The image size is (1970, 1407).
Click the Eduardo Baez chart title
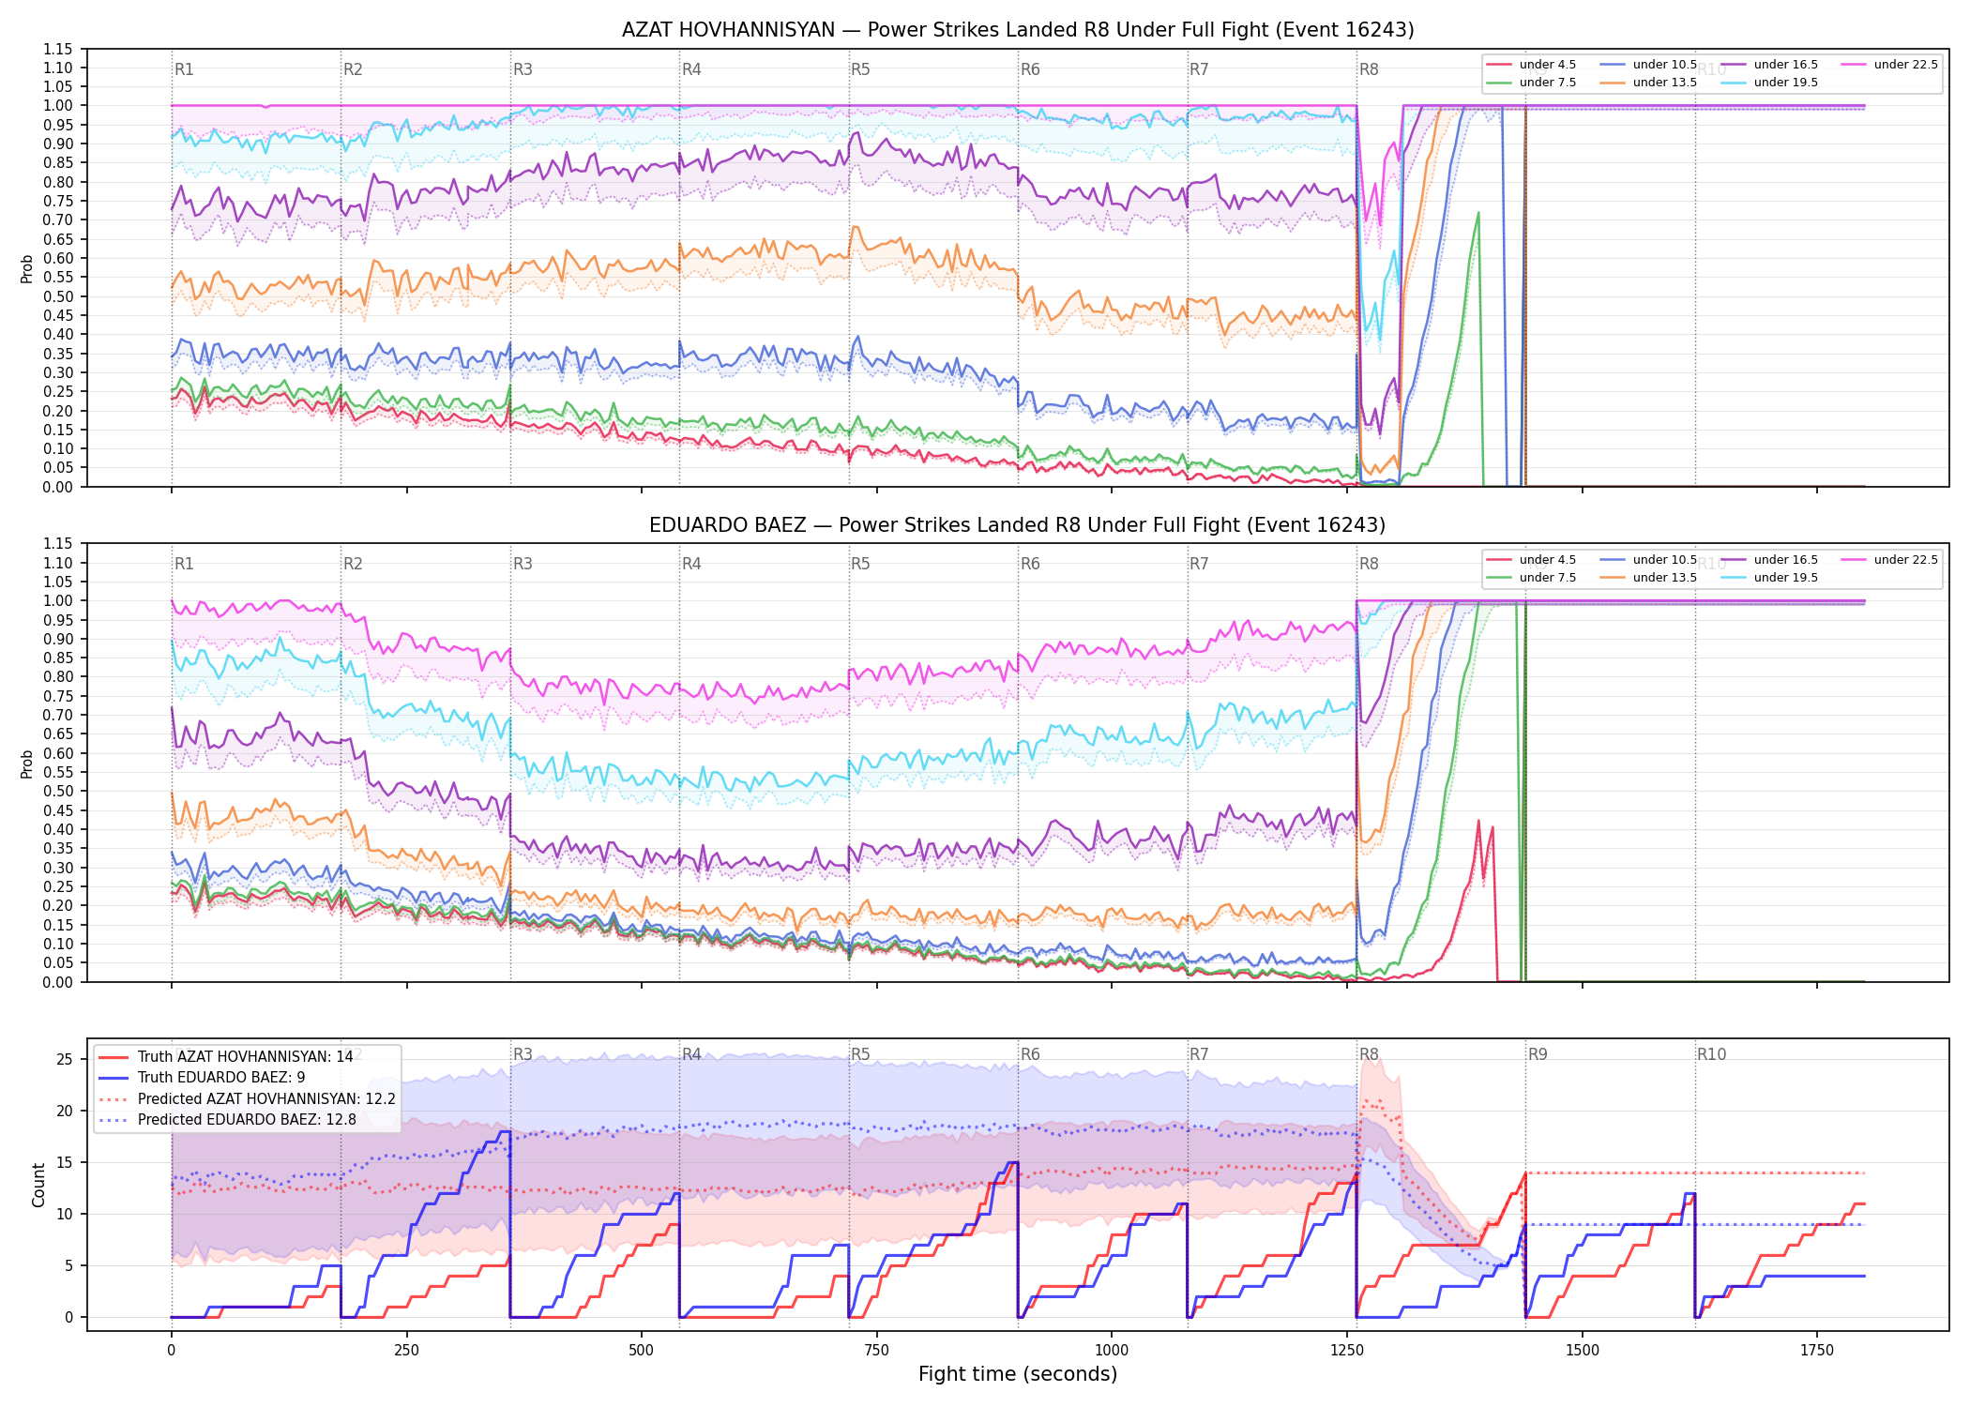tap(1018, 525)
